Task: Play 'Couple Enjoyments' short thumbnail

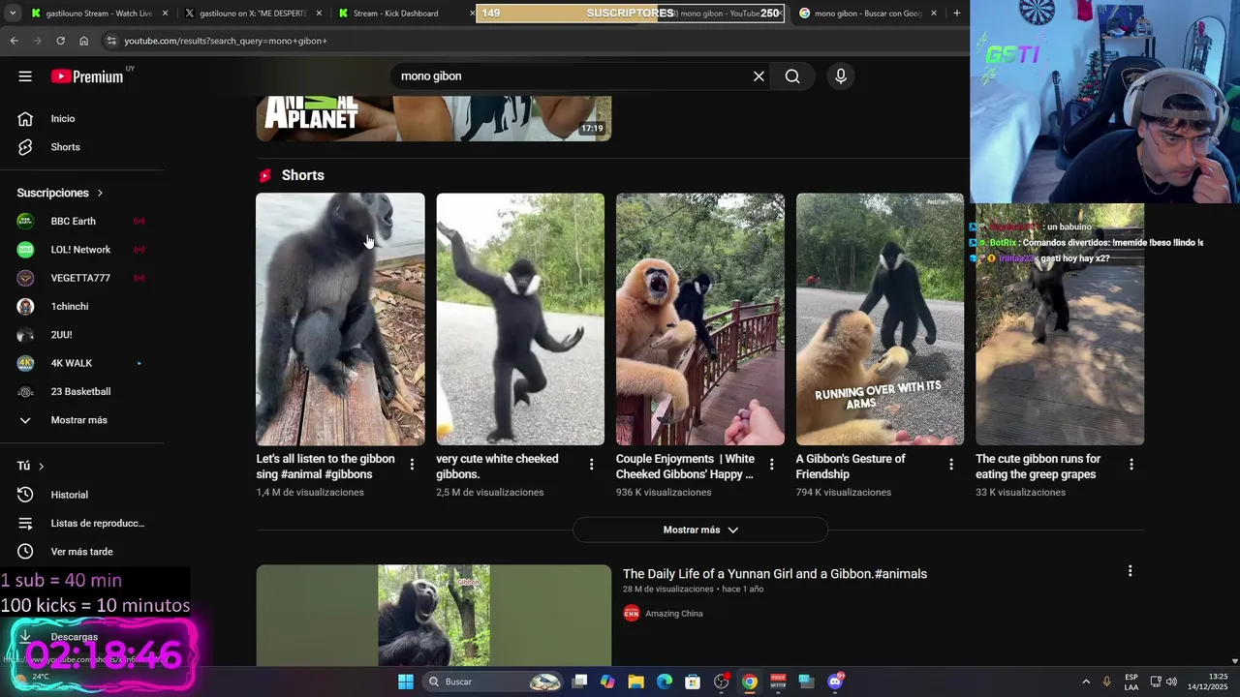Action: [x=700, y=319]
